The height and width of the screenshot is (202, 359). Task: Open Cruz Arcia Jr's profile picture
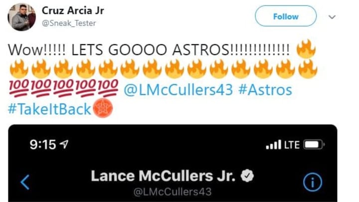coord(22,17)
